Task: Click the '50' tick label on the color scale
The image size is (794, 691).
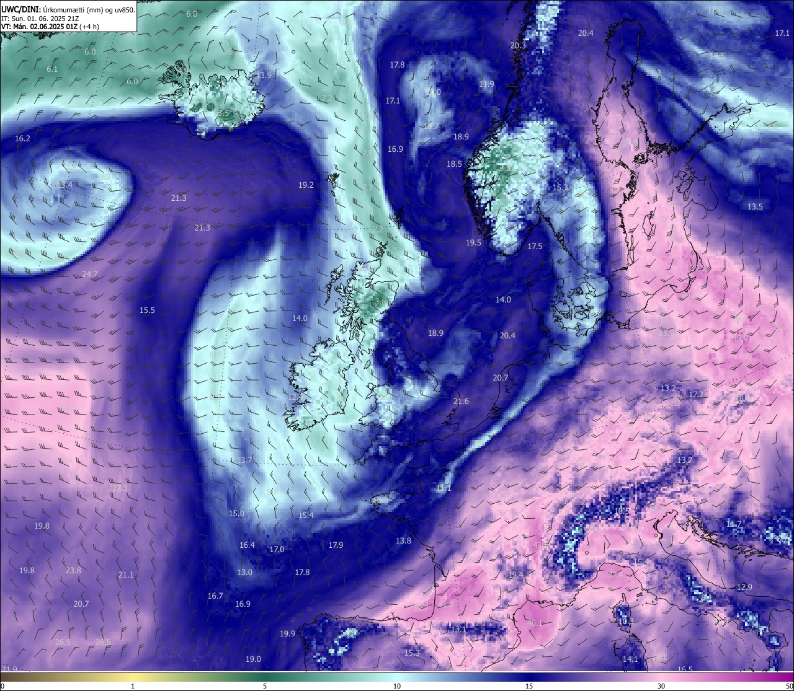Action: pyautogui.click(x=789, y=686)
